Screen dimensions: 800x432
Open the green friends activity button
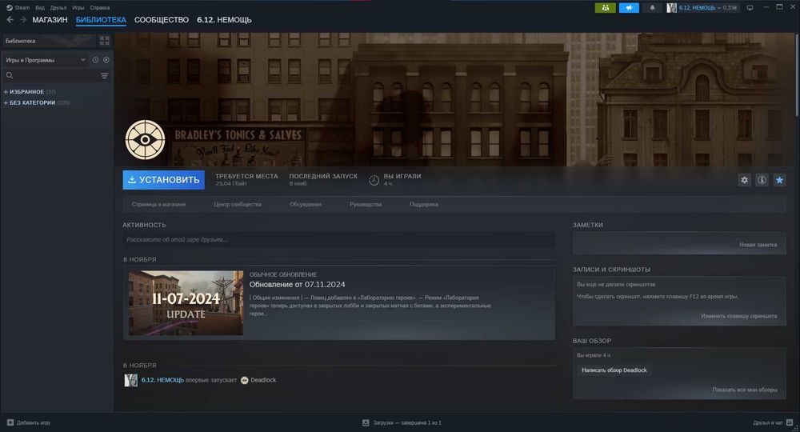point(605,8)
